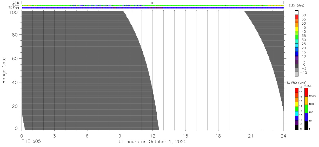Click the "20" tick on the Range Gate axis
This screenshot has height=147, width=319.
15,106
